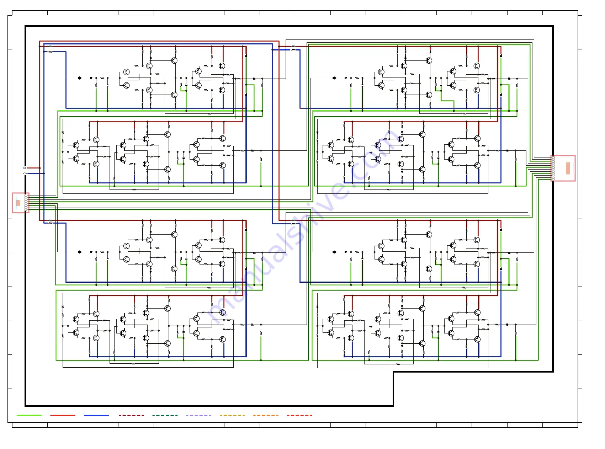
Task: Choose the orange dashed legend line
Action: [266, 415]
